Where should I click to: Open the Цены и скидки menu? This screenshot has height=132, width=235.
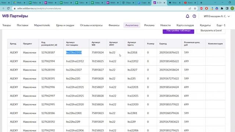tap(65, 25)
